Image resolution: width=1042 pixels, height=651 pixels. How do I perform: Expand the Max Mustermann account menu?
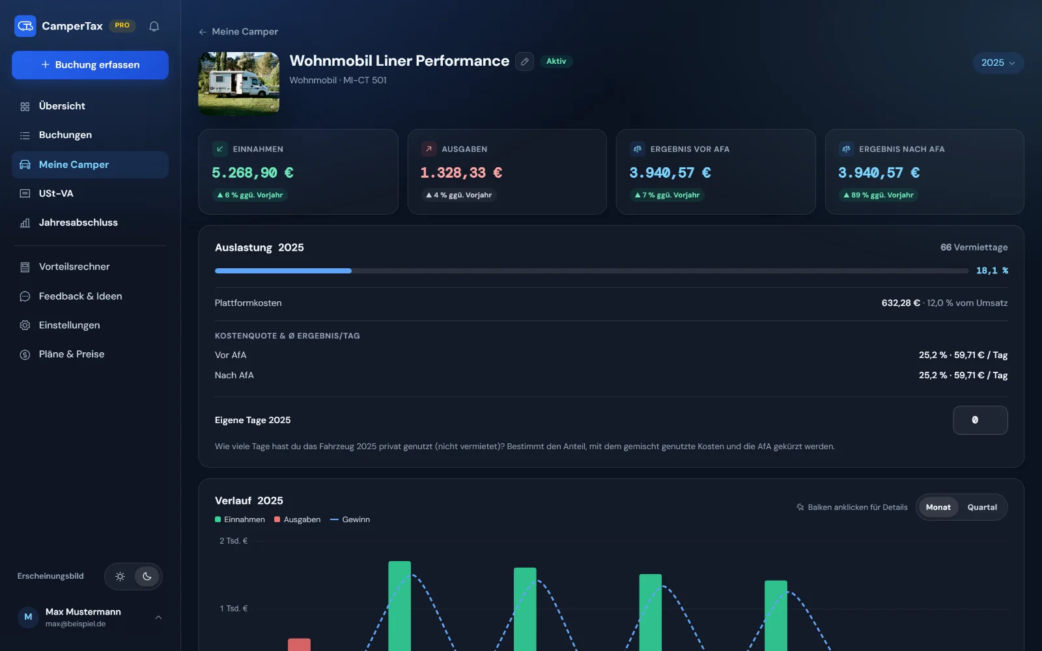tap(90, 617)
